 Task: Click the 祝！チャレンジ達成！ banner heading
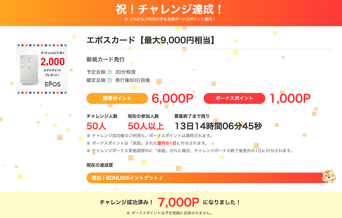(x=169, y=10)
